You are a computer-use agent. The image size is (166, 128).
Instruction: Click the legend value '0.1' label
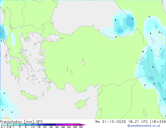point(3,127)
